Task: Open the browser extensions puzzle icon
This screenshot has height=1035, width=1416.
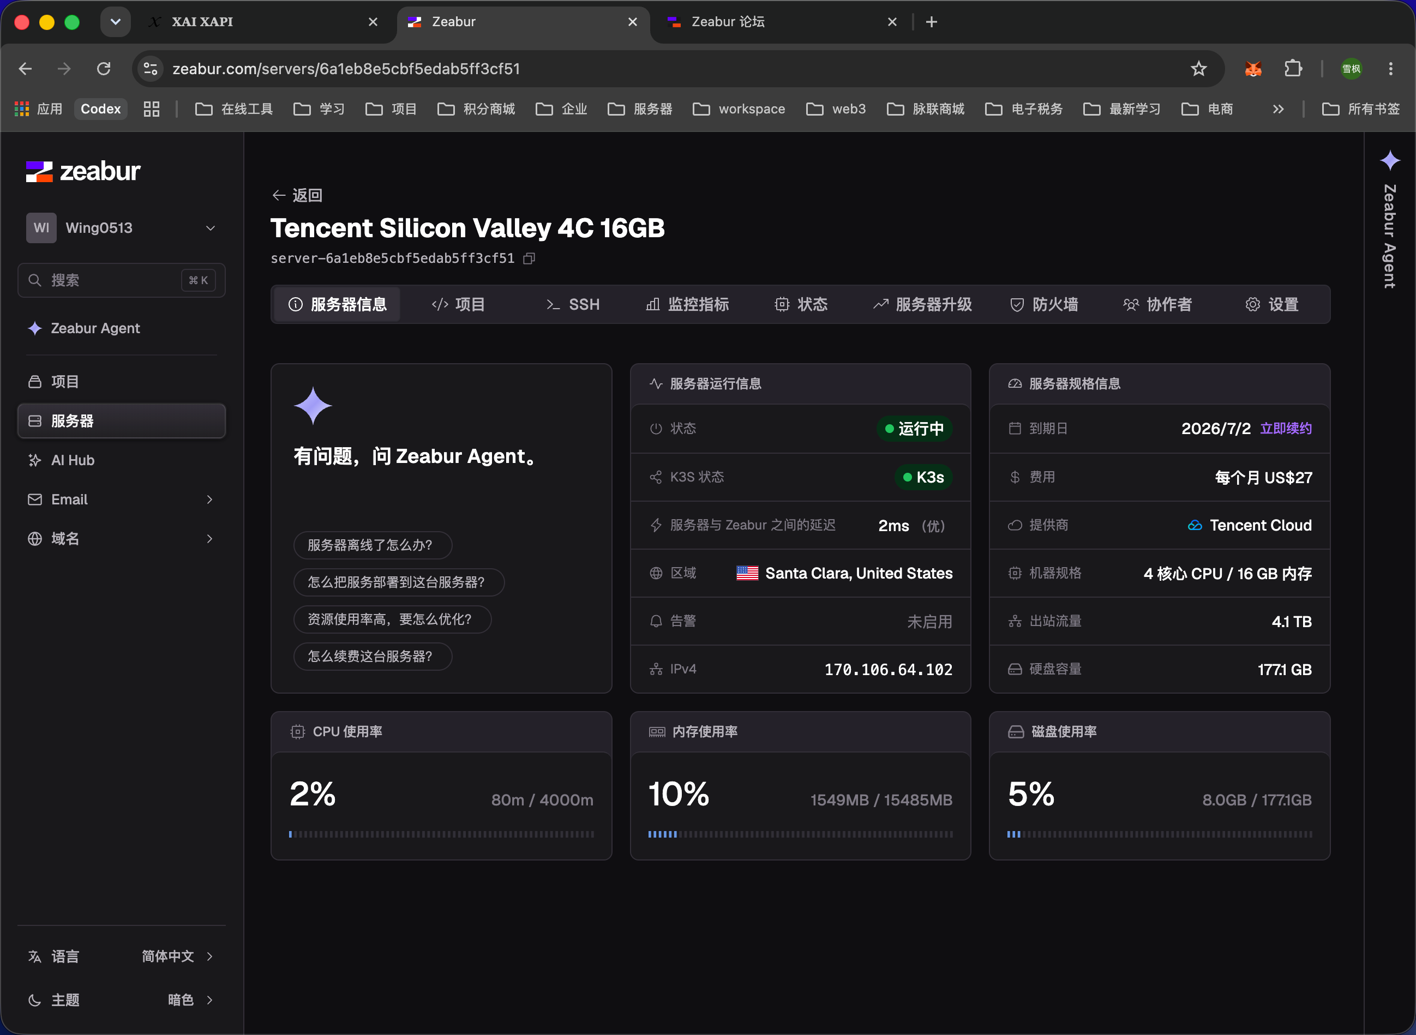Action: point(1293,68)
